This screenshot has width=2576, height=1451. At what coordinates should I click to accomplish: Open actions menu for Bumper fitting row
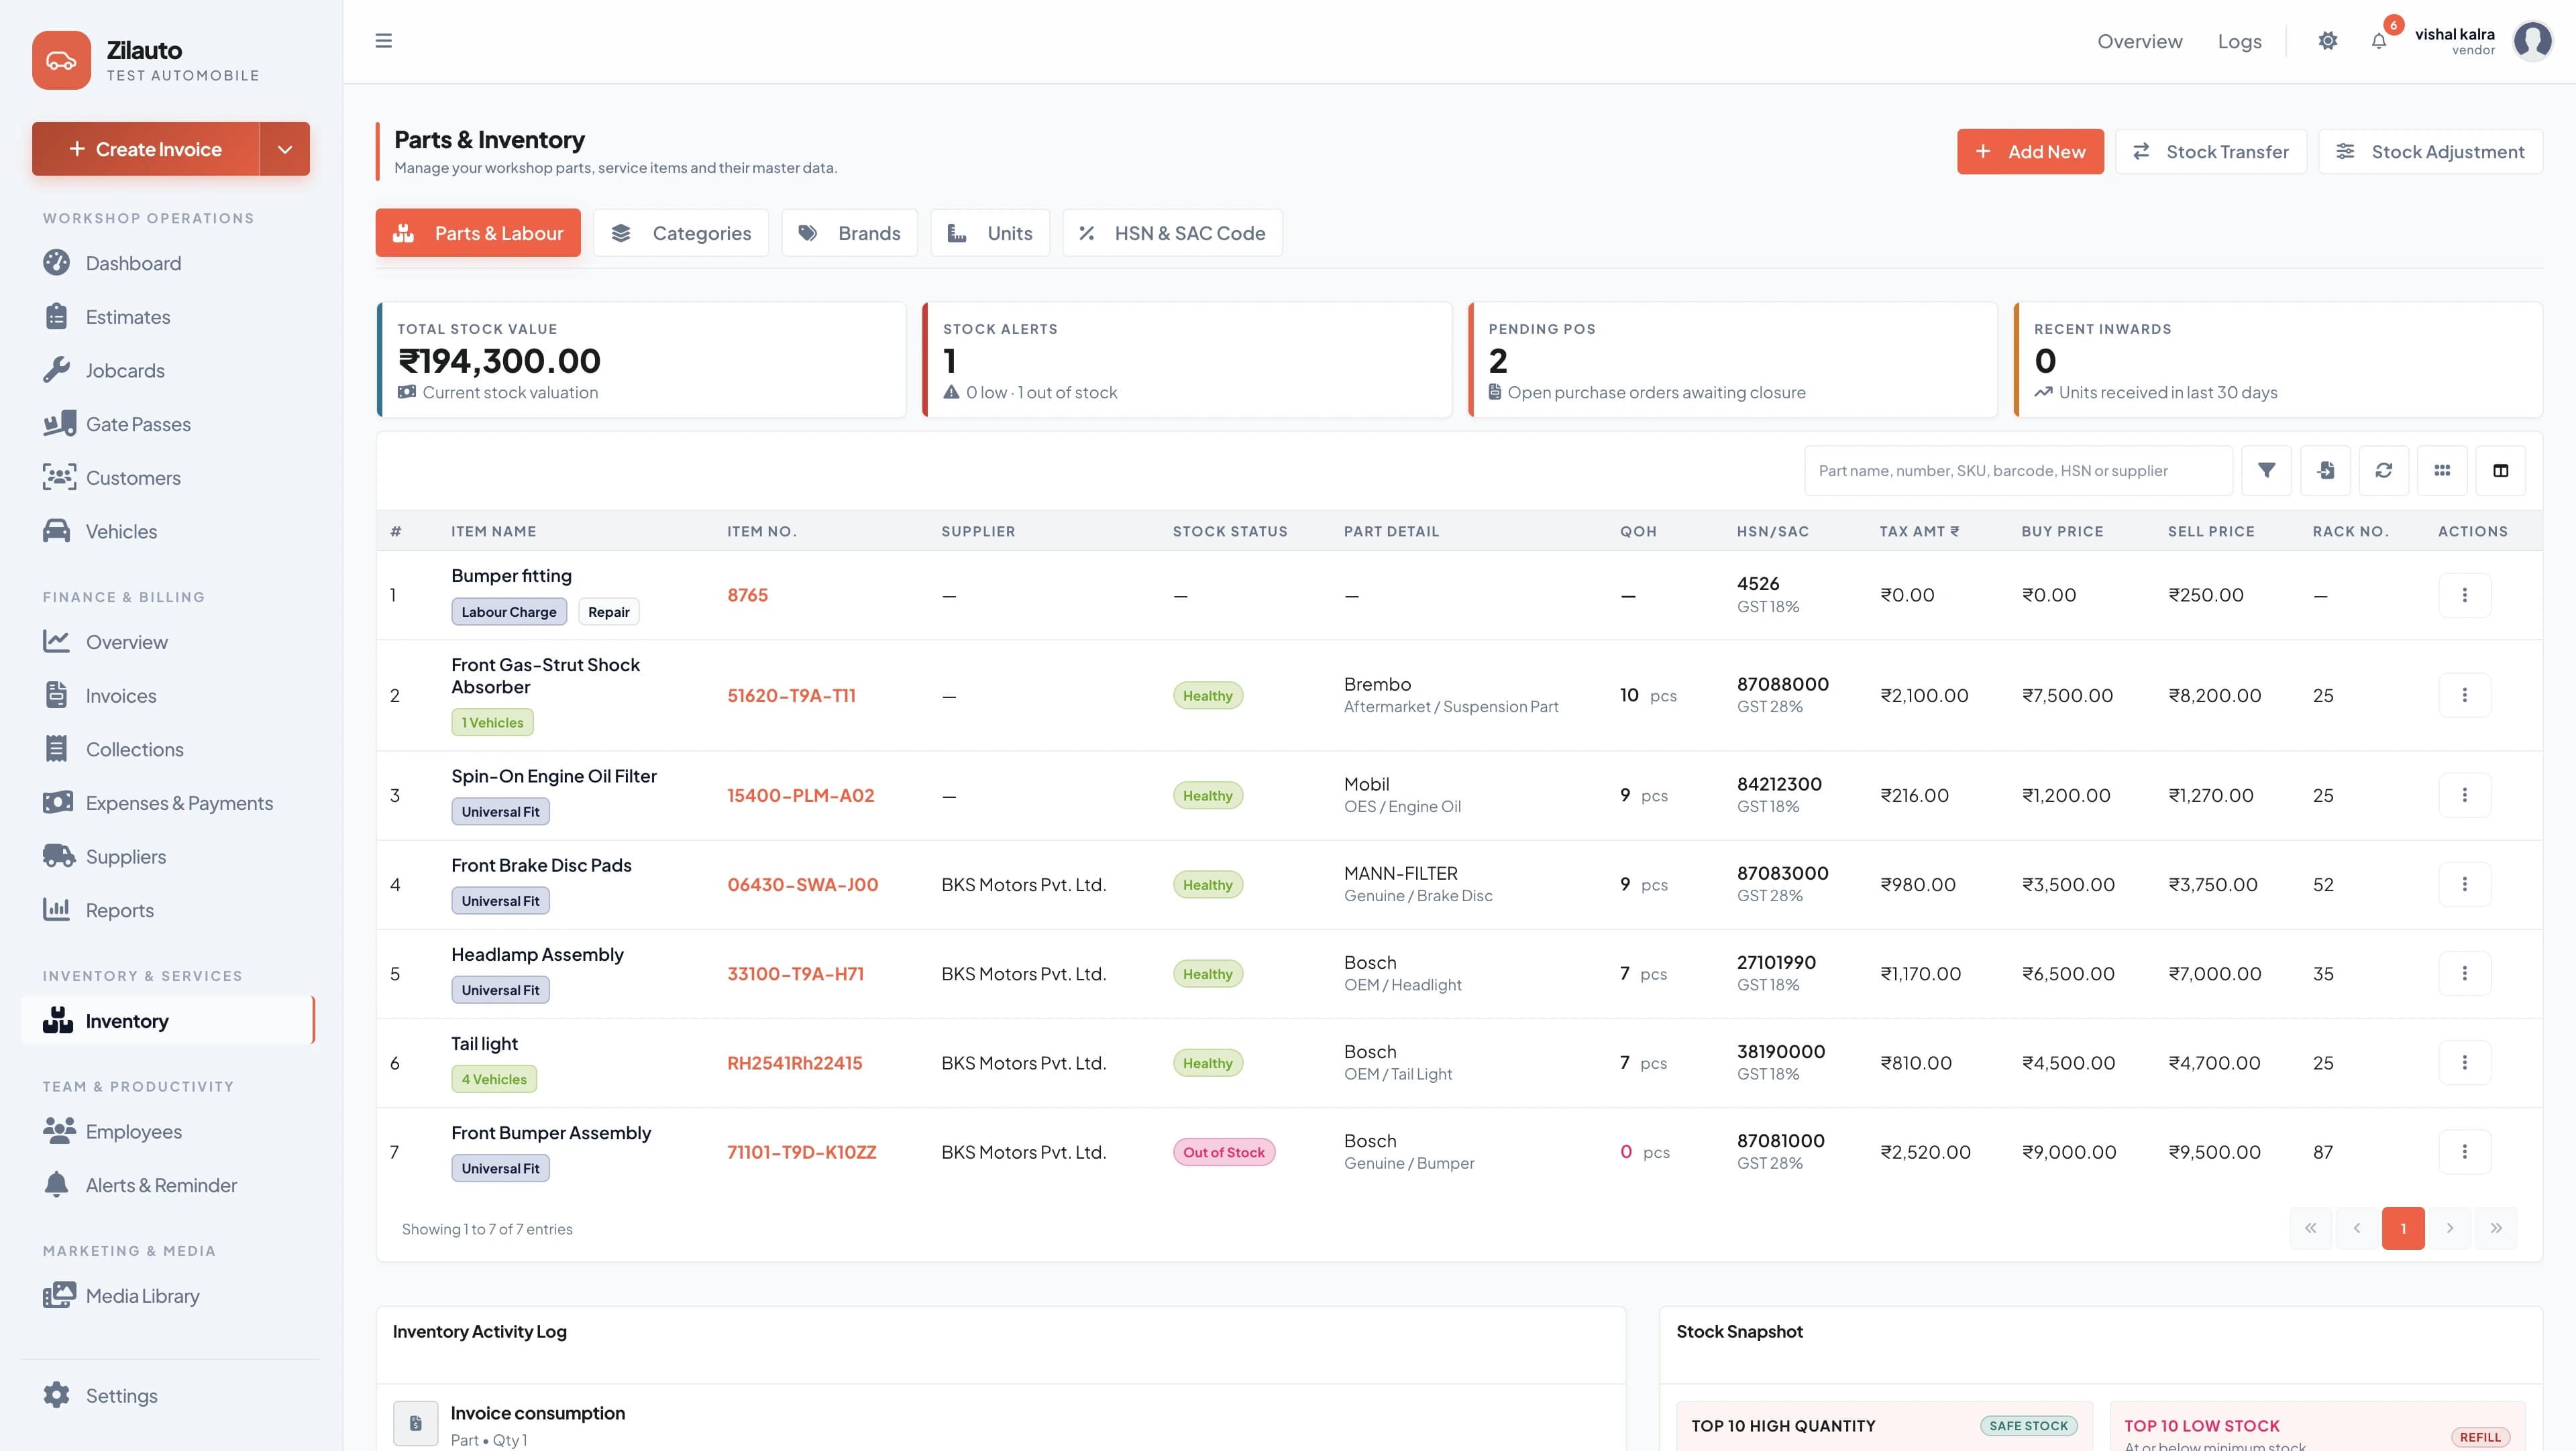2464,595
